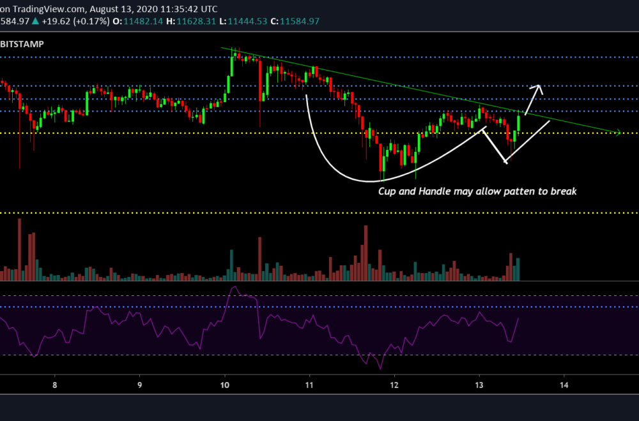This screenshot has height=421, width=639.
Task: Click date label 10 on the time axis
Action: (224, 385)
